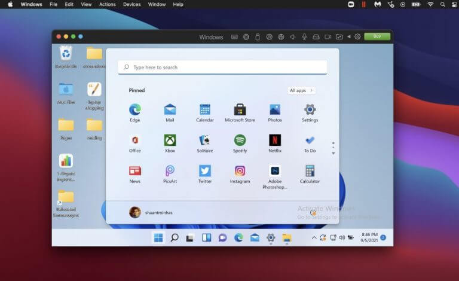Open Adobe Photoshop Express tile

(275, 174)
